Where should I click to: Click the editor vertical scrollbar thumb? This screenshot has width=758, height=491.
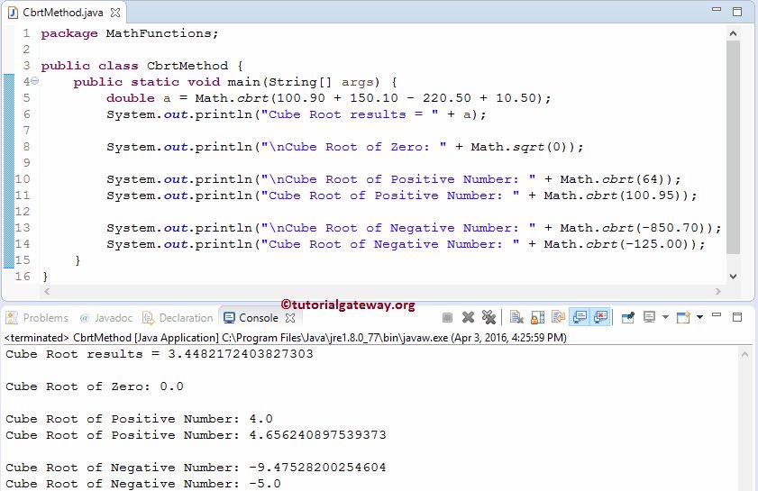(733, 147)
